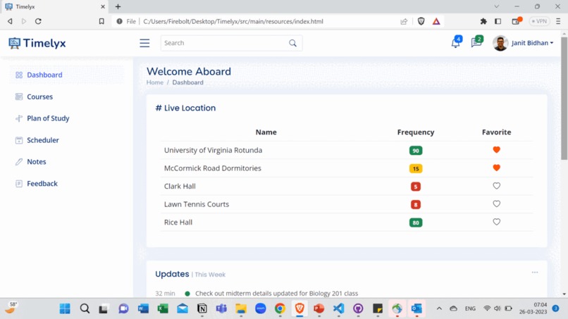Open Brave Shields icon
Screen dimensions: 568x319
click(421, 21)
